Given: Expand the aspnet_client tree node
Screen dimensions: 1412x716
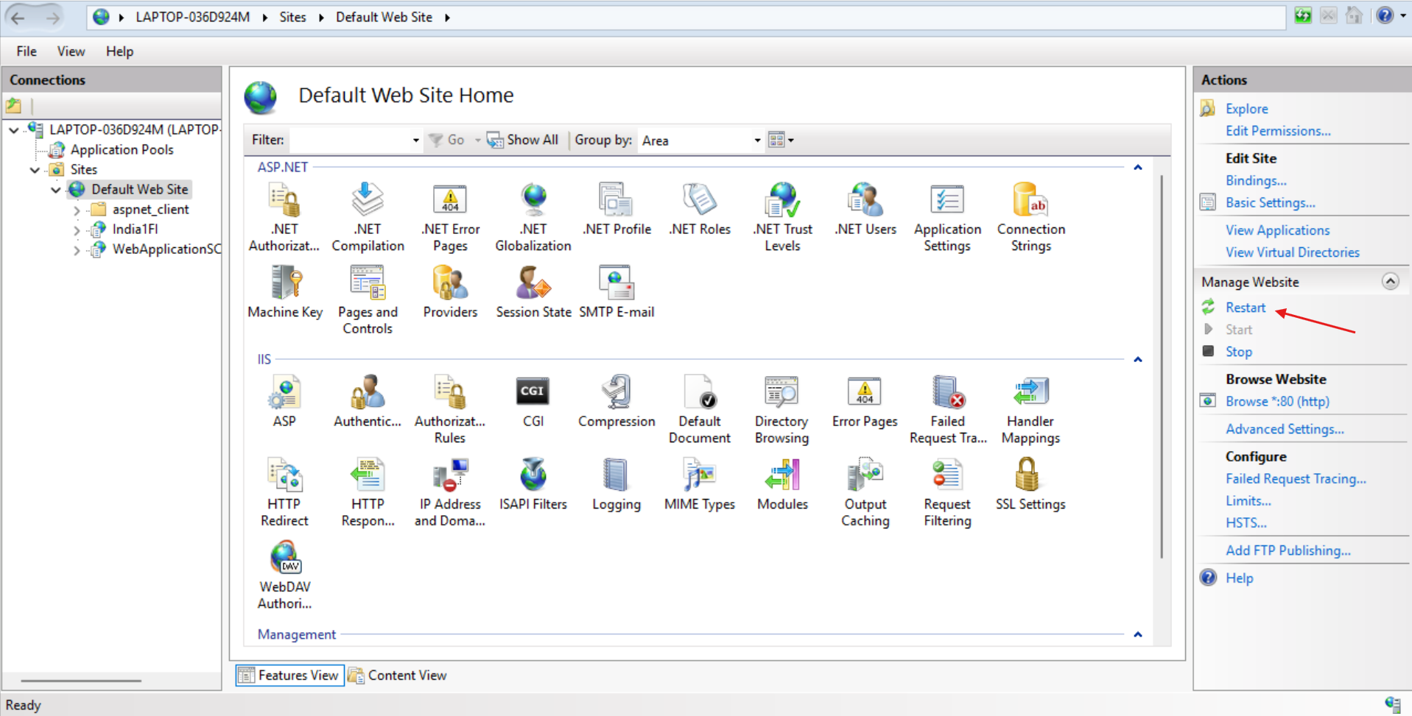Looking at the screenshot, I should pos(77,210).
